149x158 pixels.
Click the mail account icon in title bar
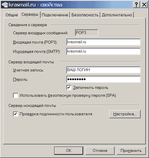coord(5,5)
